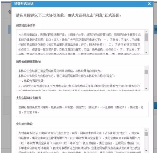Screen dimensions: 157x153
Task: Click the 签署开店协议 title bar text
Action: 24,4
